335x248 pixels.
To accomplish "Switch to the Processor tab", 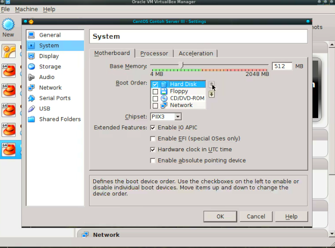I will click(x=154, y=53).
